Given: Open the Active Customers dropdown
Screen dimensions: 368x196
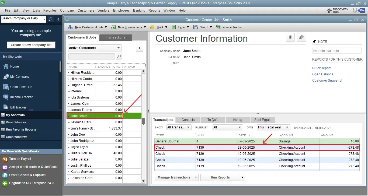Looking at the screenshot, I should [x=95, y=48].
